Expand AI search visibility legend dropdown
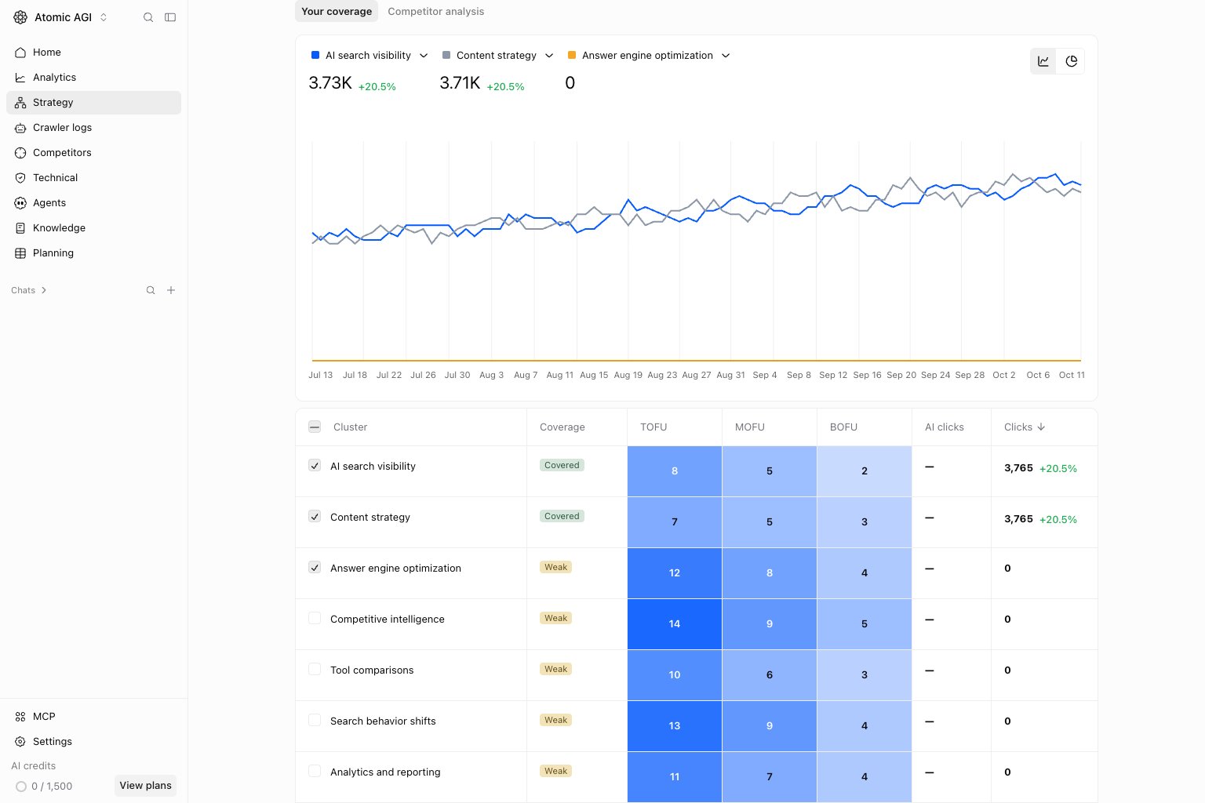This screenshot has width=1205, height=803. point(424,56)
